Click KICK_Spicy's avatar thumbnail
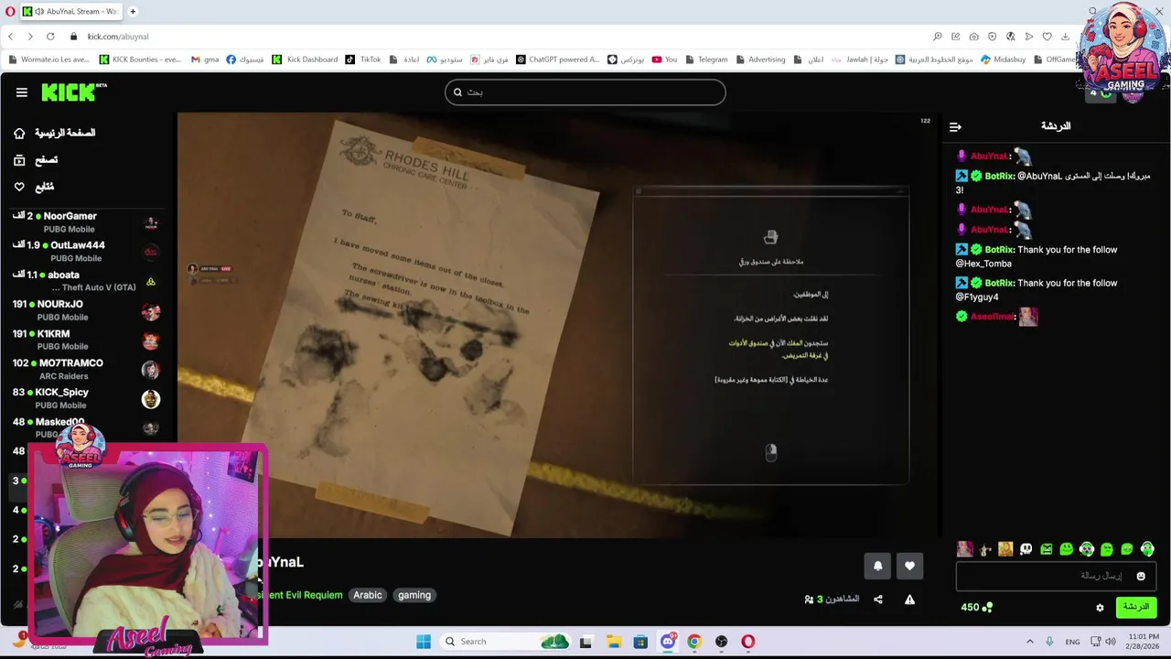 151,399
